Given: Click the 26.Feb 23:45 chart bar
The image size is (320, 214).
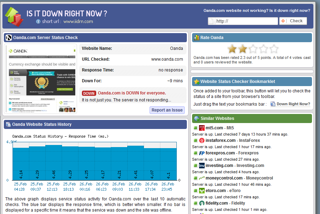Looking at the screenshot, I should point(168,164).
